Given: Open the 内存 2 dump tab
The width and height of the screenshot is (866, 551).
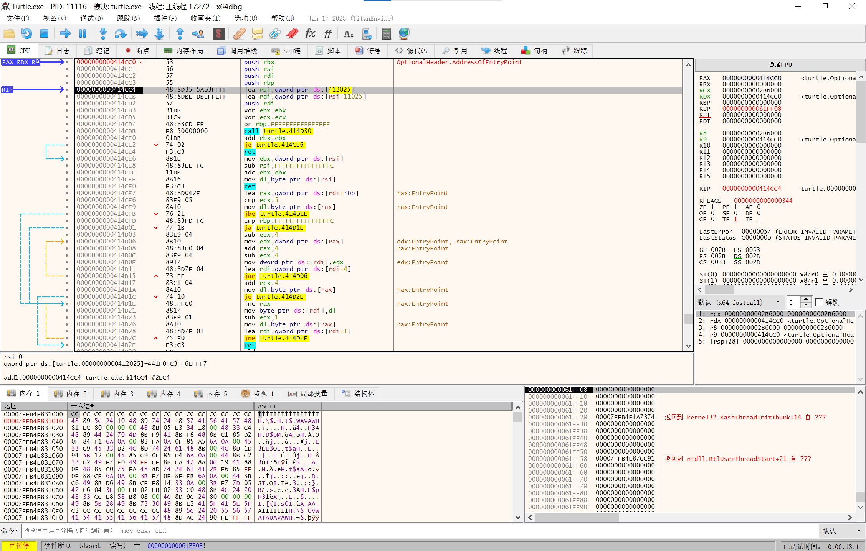Looking at the screenshot, I should pyautogui.click(x=70, y=393).
